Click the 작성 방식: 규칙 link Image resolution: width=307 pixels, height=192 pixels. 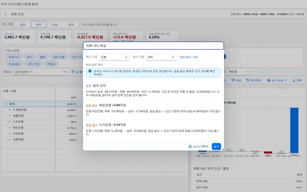189,57
